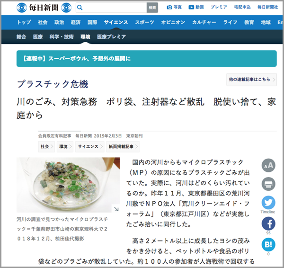Select the サイエンス main navigation tab

pyautogui.click(x=116, y=22)
